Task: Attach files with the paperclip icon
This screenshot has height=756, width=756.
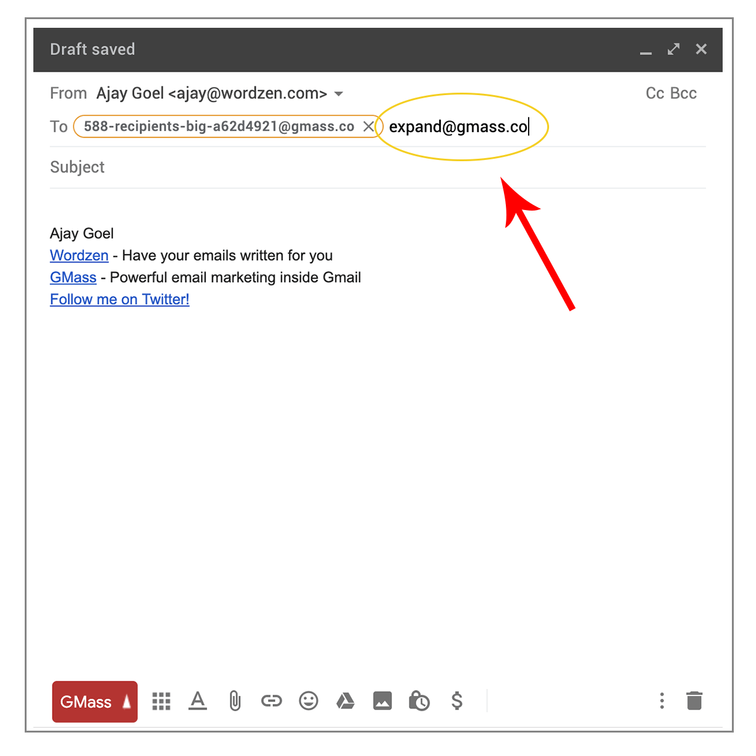Action: [235, 701]
